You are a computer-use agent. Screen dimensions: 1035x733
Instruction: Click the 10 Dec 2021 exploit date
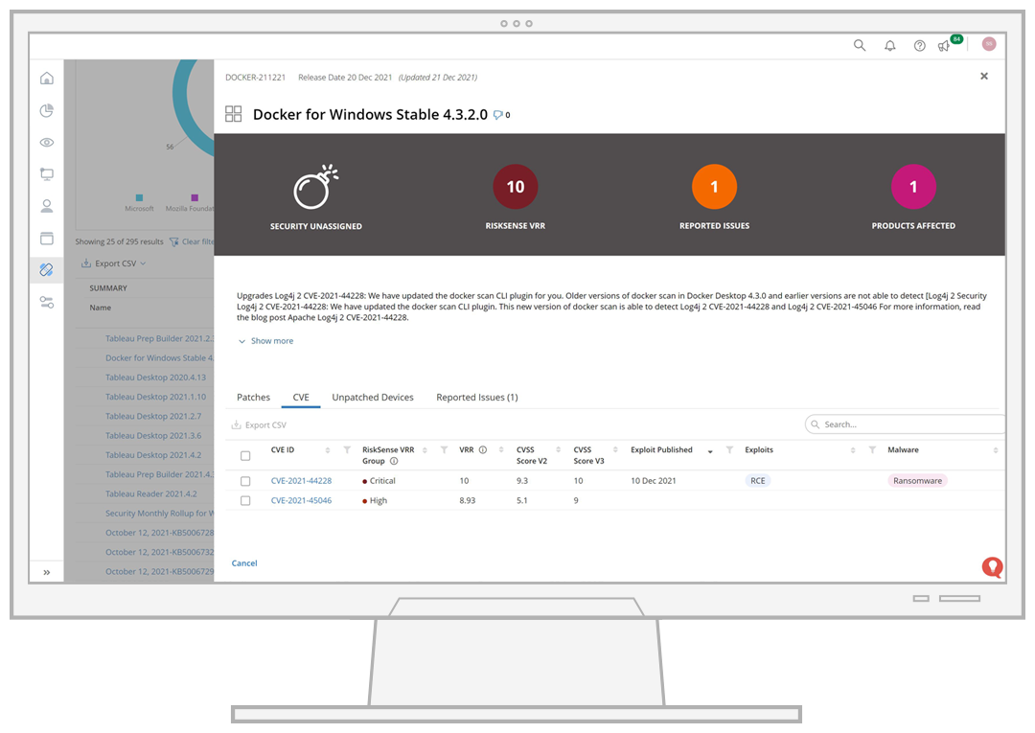[x=653, y=481]
